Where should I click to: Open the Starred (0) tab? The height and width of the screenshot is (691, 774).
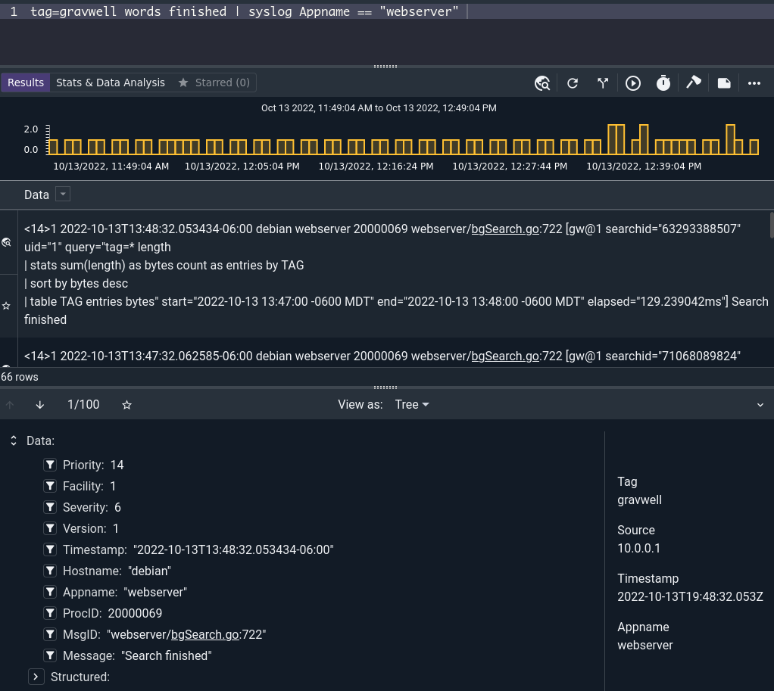214,82
